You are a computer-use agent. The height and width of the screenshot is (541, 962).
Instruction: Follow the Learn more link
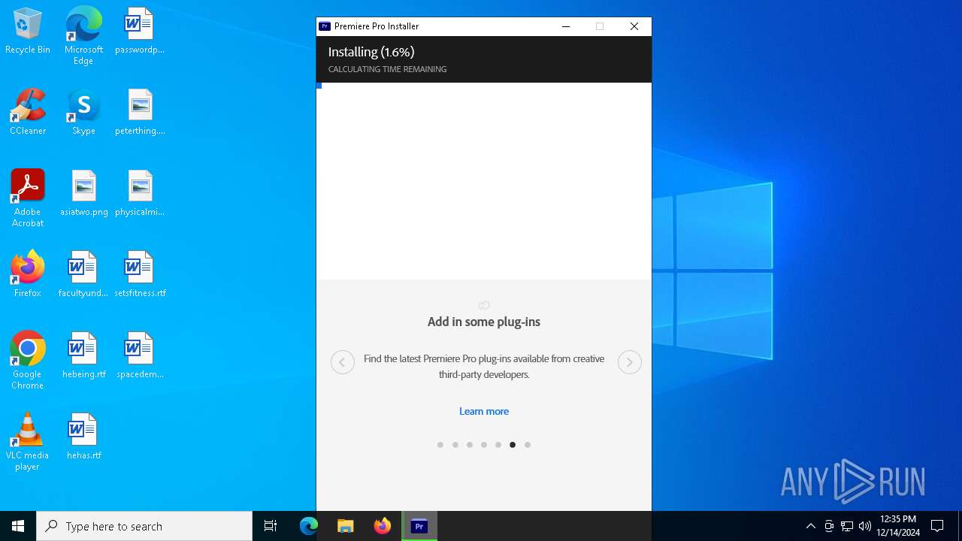(x=484, y=411)
